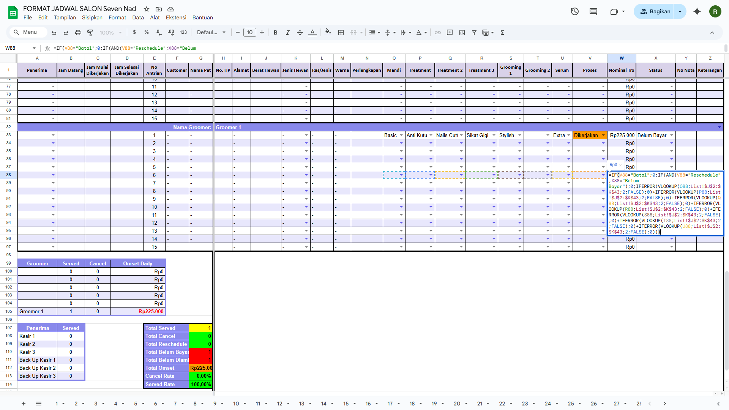The height and width of the screenshot is (410, 729).
Task: Click the functions sigma icon
Action: [x=502, y=33]
